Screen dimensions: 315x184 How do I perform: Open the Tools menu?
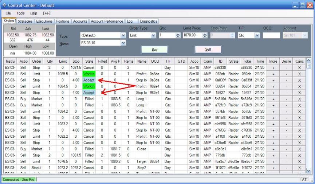20,13
